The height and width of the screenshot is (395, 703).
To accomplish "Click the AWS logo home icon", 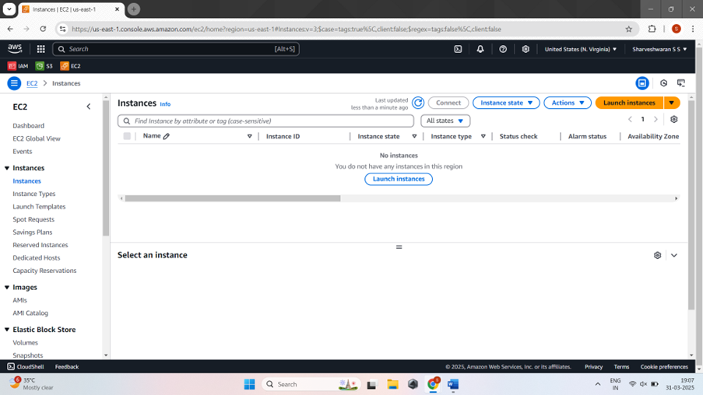I will [14, 48].
